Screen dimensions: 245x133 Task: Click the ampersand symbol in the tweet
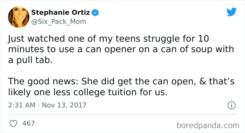[x=203, y=82]
